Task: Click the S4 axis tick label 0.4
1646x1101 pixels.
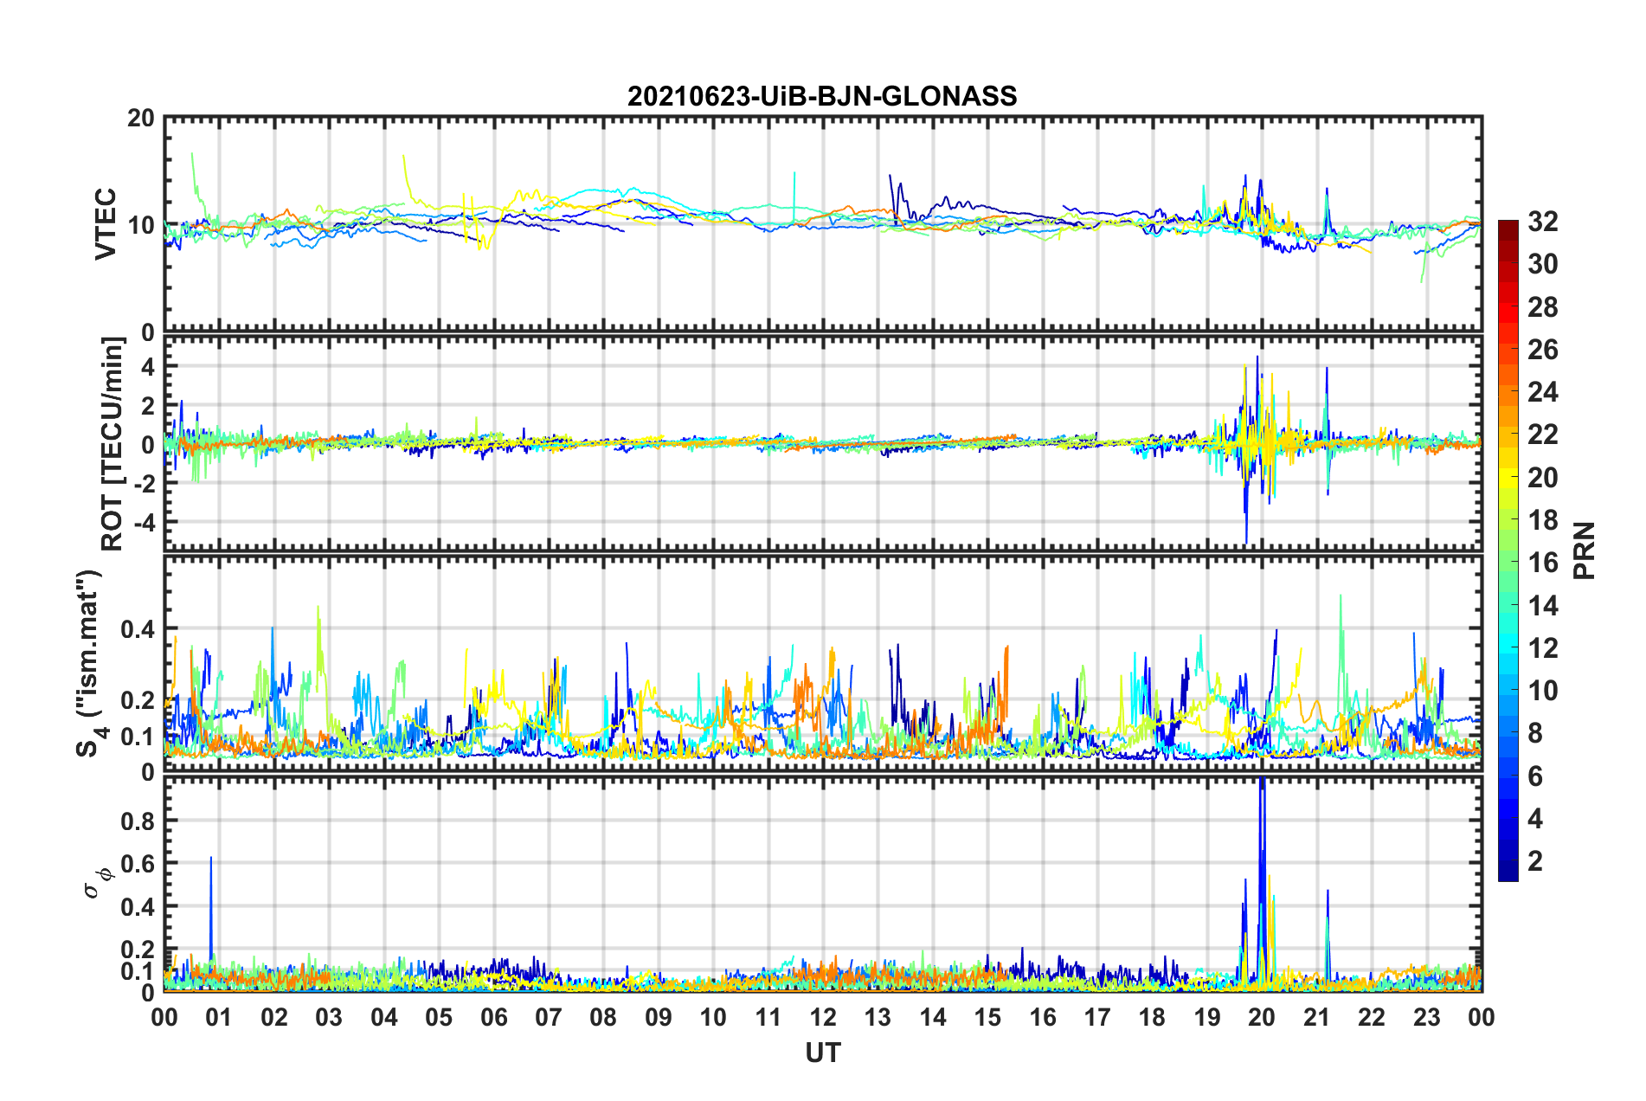Action: coord(138,629)
